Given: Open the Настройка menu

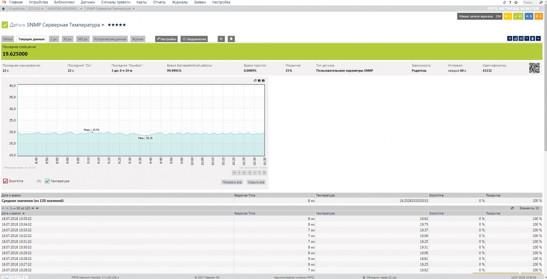Looking at the screenshot, I should point(221,2).
